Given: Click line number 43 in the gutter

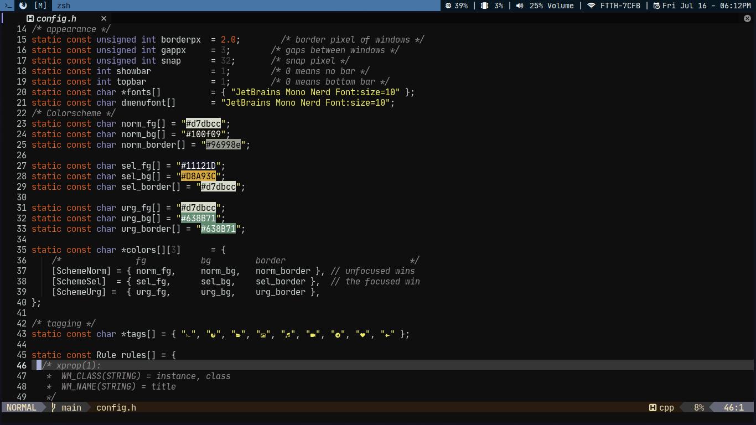Looking at the screenshot, I should point(22,334).
